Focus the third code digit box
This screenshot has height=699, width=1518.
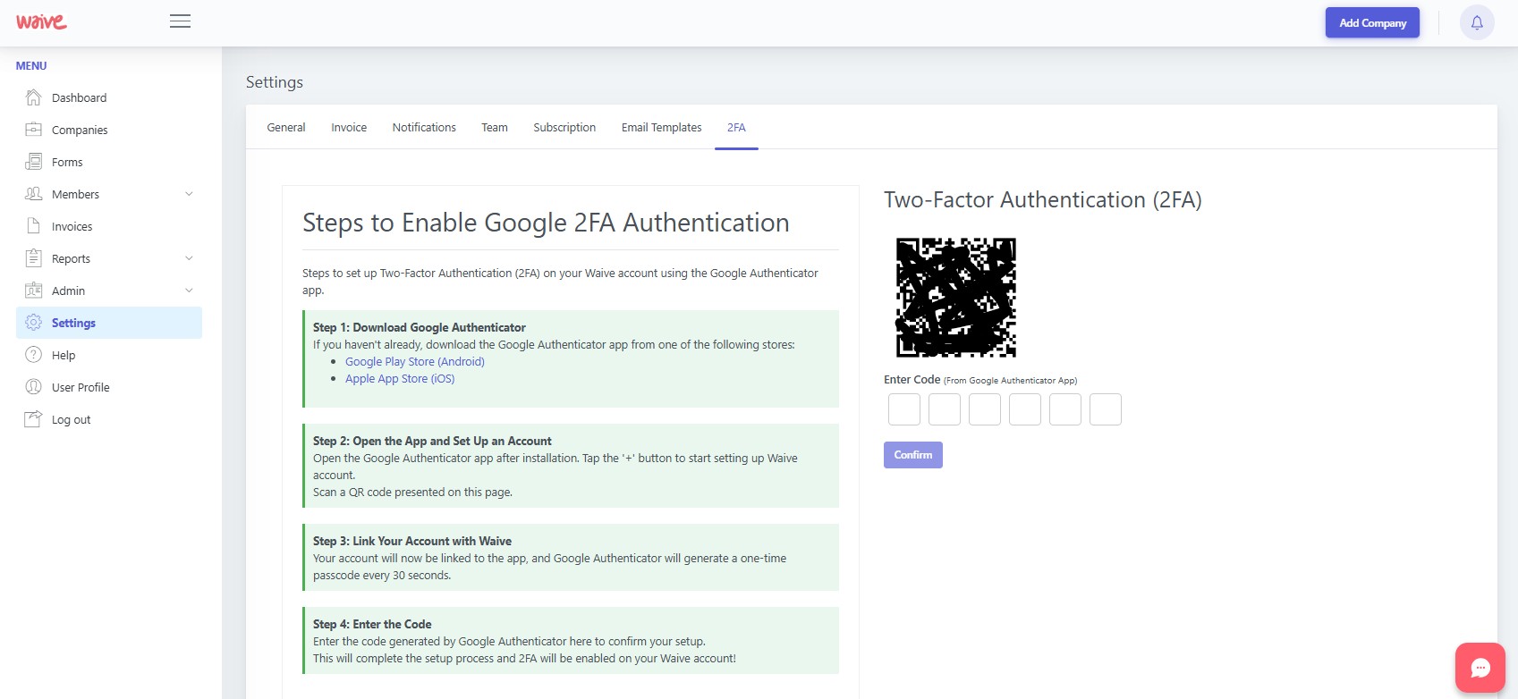(x=985, y=409)
